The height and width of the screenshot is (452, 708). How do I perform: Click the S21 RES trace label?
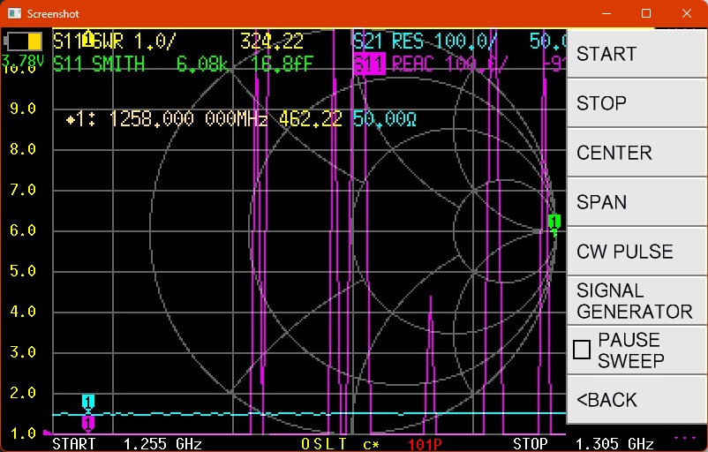[424, 41]
